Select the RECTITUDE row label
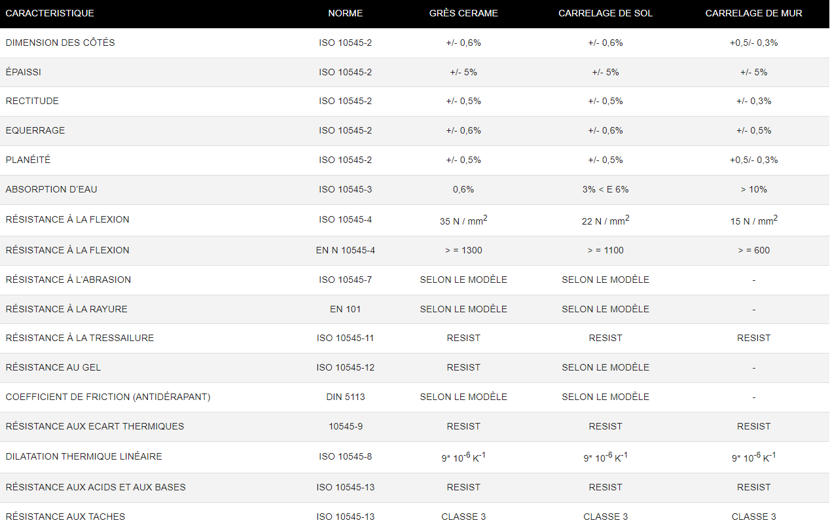This screenshot has width=830, height=529. [32, 101]
